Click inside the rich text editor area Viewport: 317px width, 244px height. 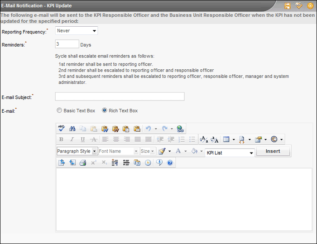184,199
